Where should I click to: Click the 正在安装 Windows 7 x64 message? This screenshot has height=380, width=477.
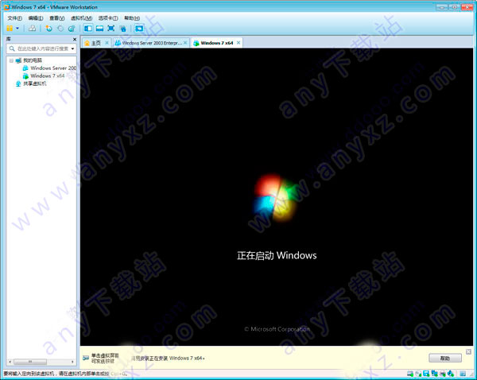click(x=169, y=359)
